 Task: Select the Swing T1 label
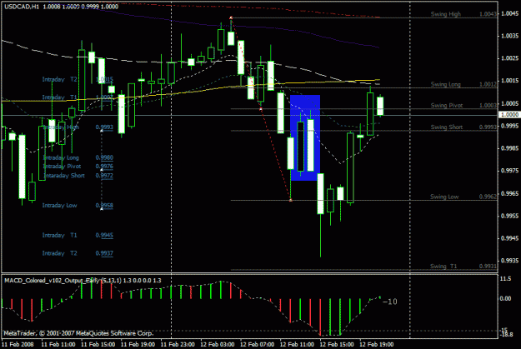tap(443, 266)
